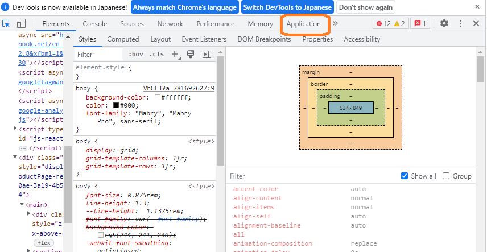The height and width of the screenshot is (252, 487).
Task: Add a new style rule plus icon
Action: pos(175,55)
